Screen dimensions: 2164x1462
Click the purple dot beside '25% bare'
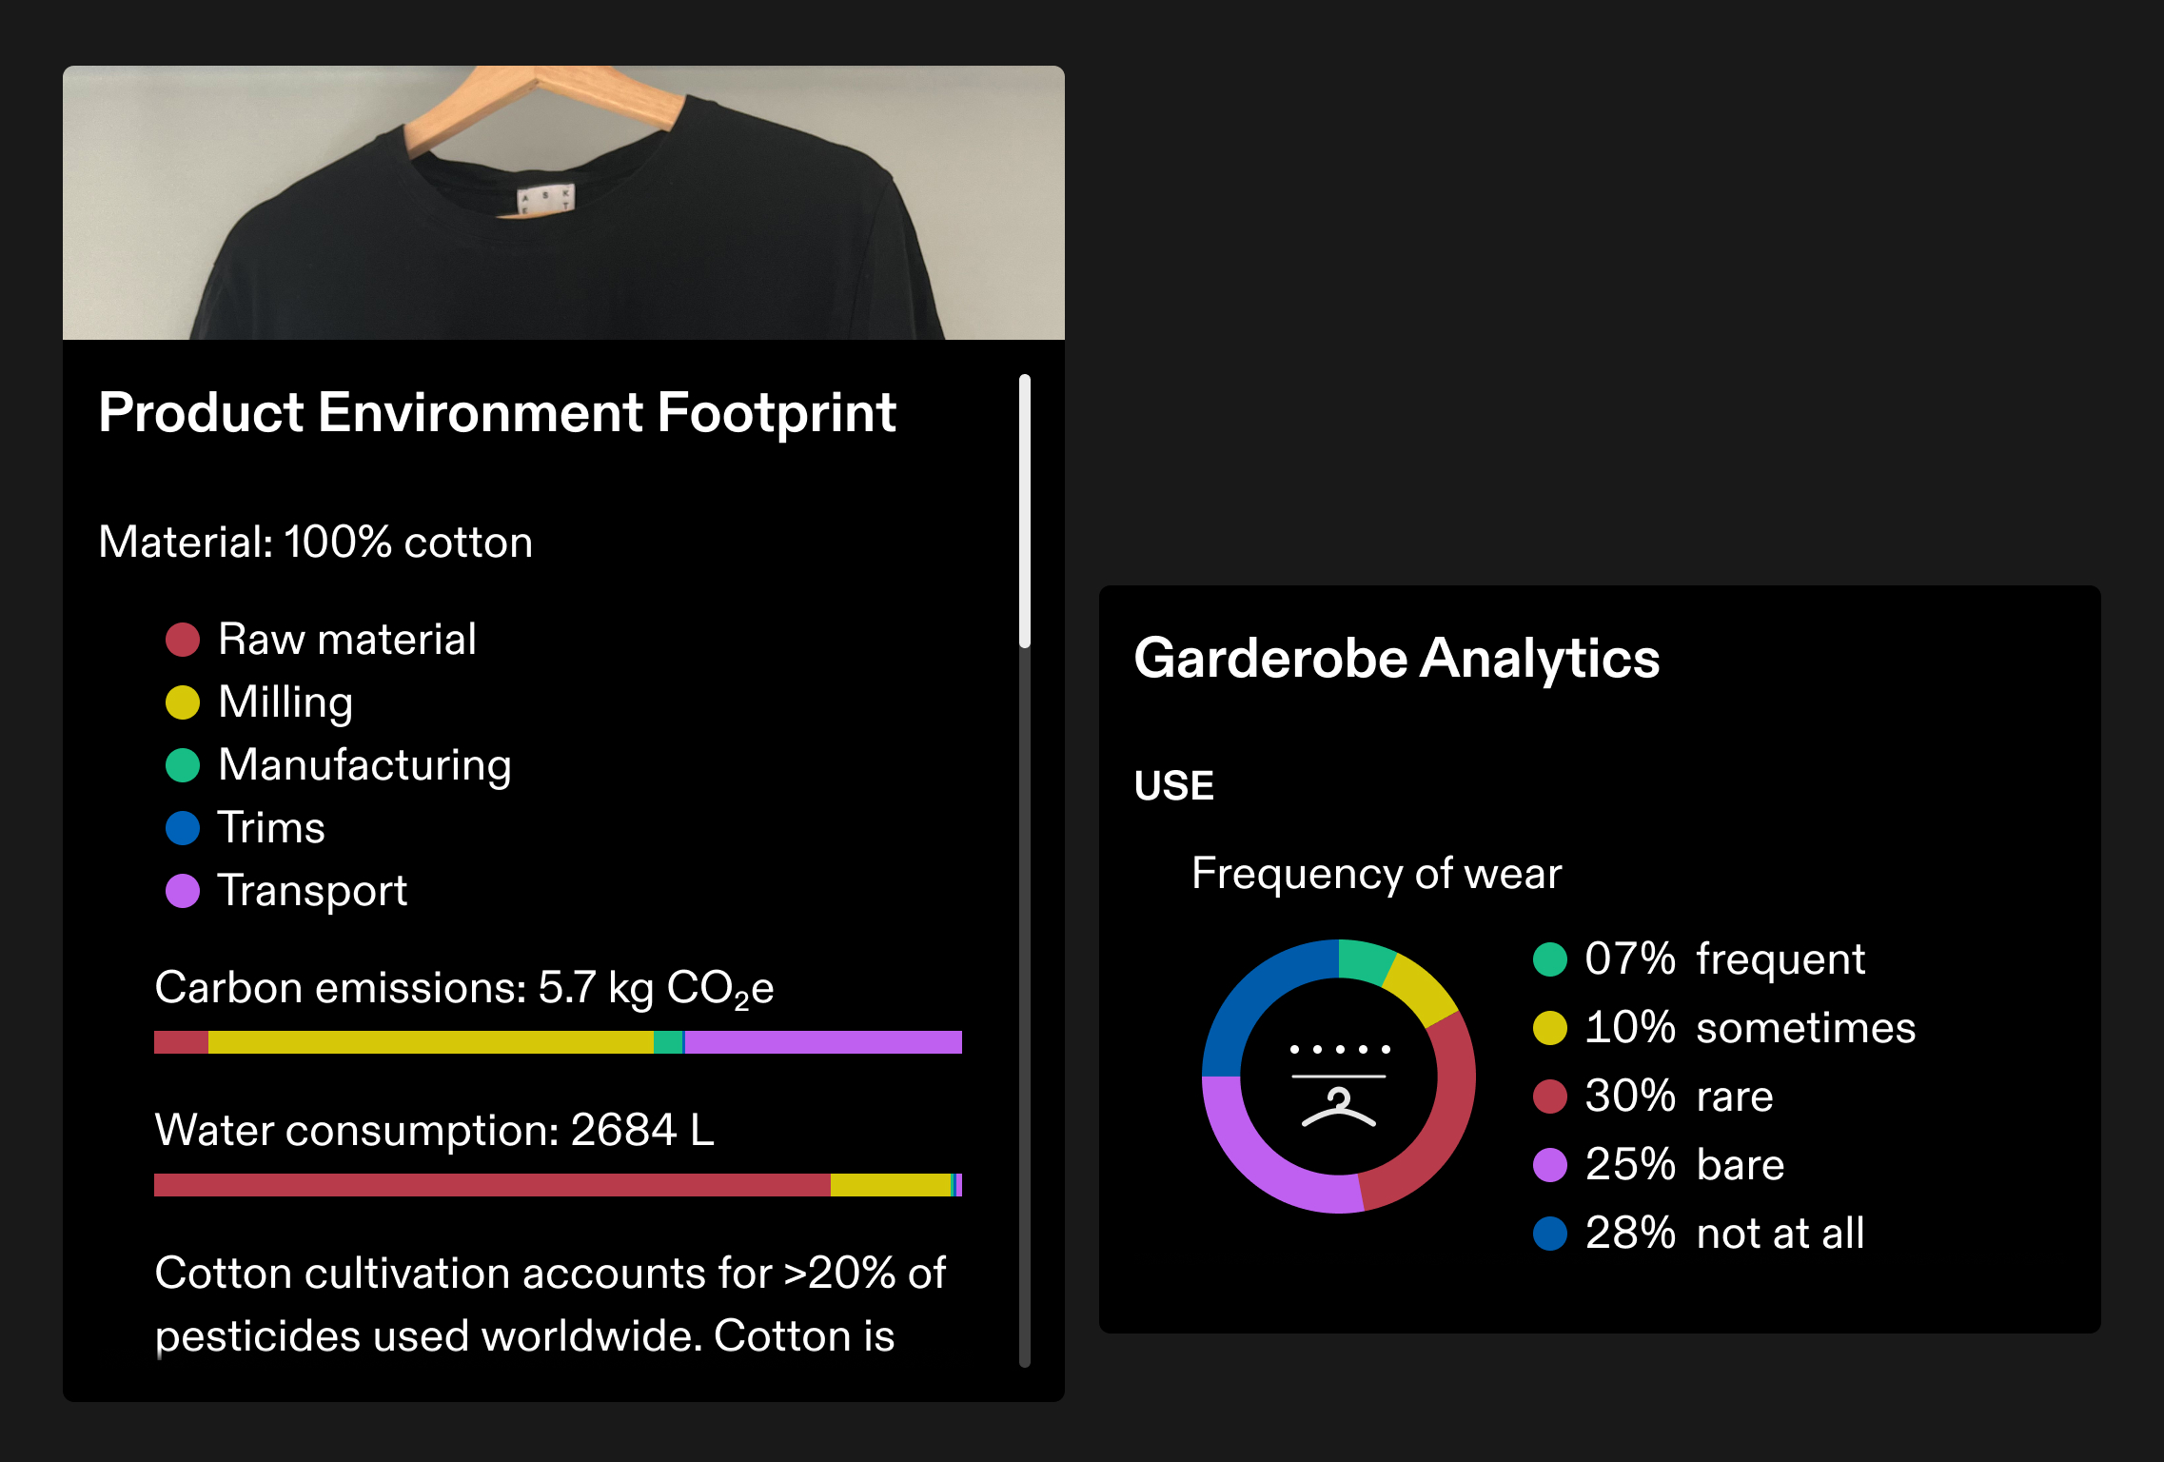click(1550, 1165)
